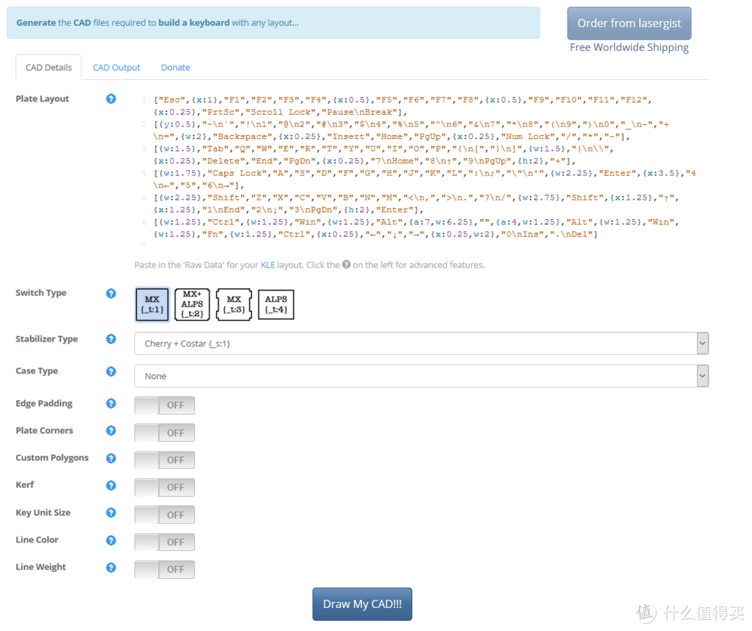Open help icon for Case Type
Screen dimensions: 752x631
111,372
